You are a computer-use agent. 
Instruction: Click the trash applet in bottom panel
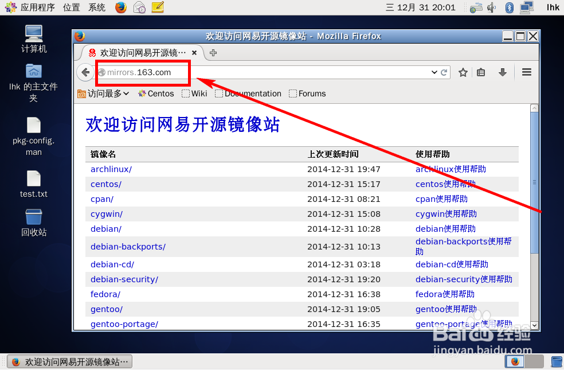(557, 361)
